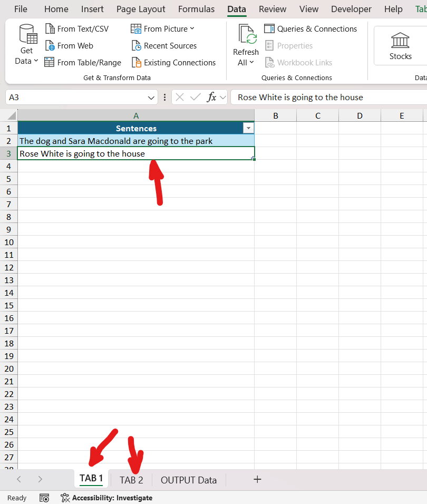The width and height of the screenshot is (427, 504).
Task: Switch to the Insert ribbon tab
Action: 92,9
